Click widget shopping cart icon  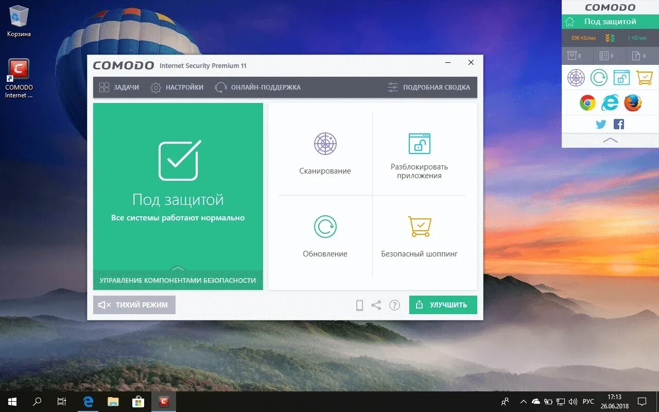pyautogui.click(x=644, y=78)
